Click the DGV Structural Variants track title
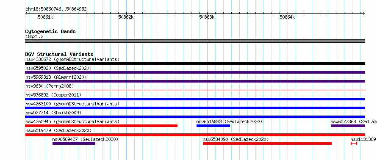Viewport: 377px width, 160px height. pos(59,54)
